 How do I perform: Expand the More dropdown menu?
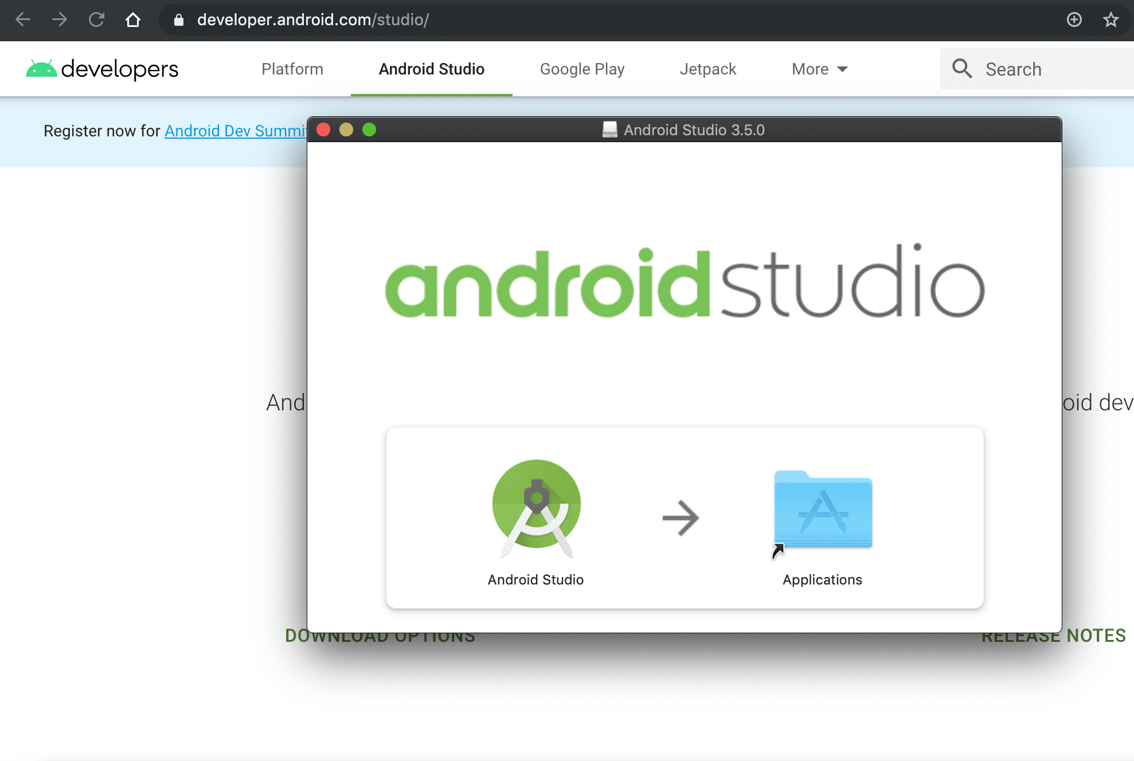pos(820,69)
